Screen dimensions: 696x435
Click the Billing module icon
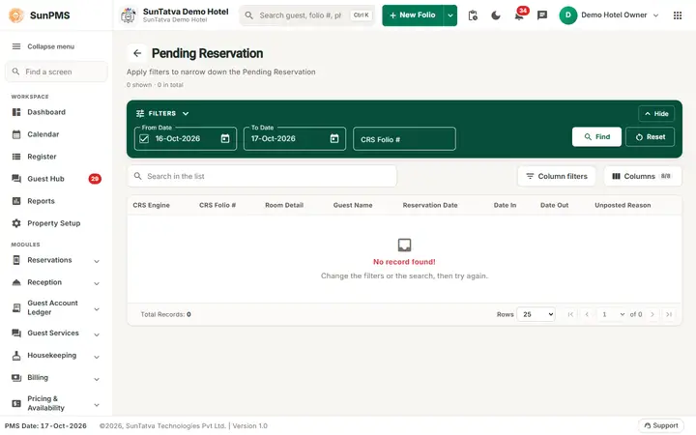pyautogui.click(x=16, y=378)
